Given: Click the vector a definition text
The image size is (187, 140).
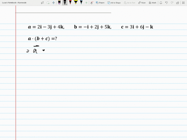Looking at the screenshot, I should (x=46, y=27).
